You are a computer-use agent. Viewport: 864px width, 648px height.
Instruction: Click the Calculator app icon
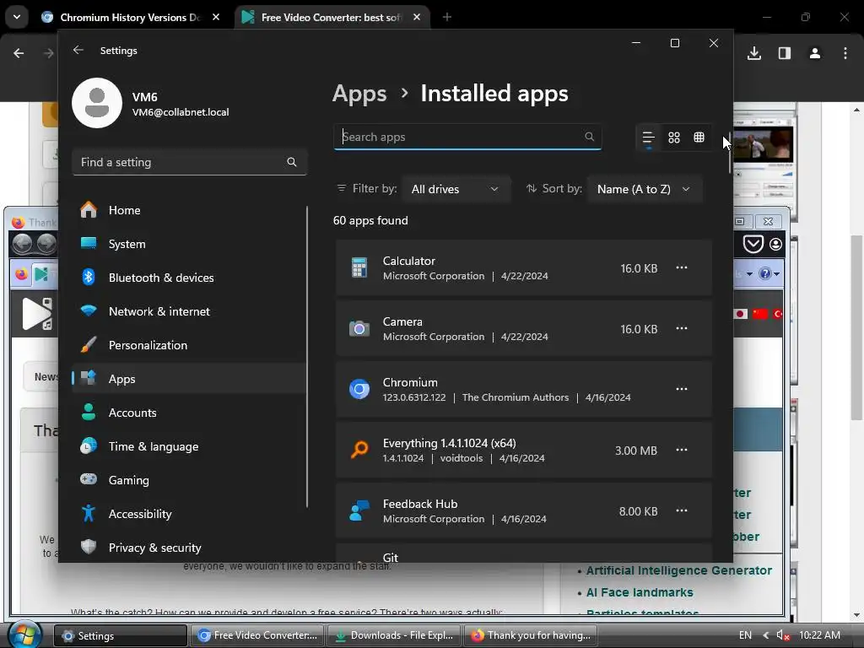(359, 267)
